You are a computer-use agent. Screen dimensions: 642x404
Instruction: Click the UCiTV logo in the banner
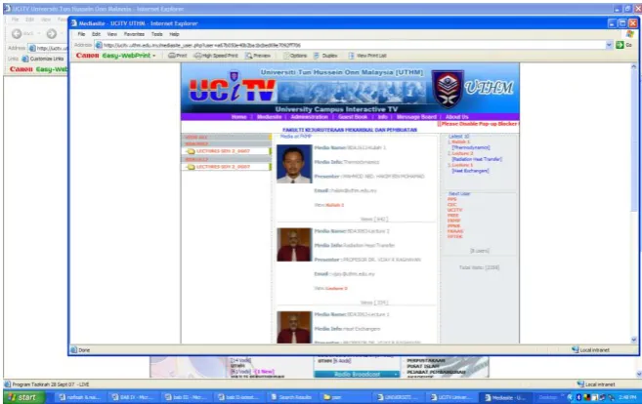point(233,89)
